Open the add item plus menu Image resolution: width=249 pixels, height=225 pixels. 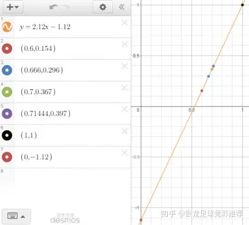(x=13, y=7)
